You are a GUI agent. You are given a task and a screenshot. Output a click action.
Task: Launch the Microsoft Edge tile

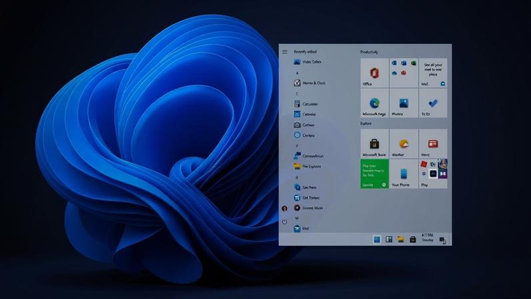374,103
